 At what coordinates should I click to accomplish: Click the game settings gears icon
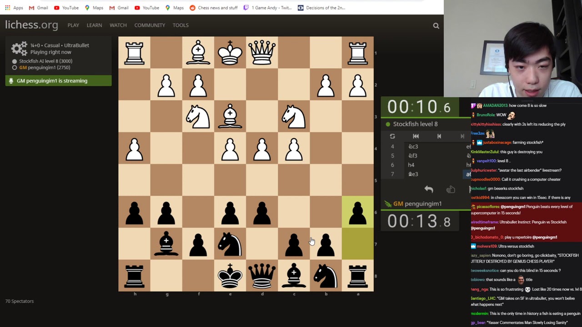(19, 49)
